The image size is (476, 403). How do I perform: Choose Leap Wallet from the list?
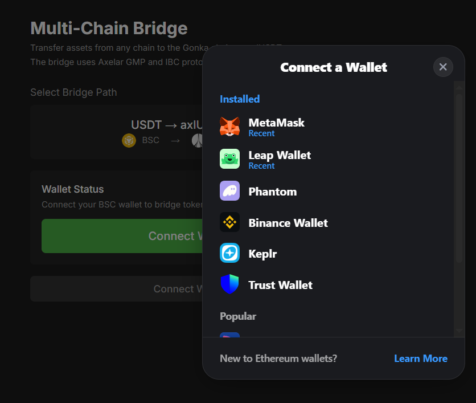(280, 155)
